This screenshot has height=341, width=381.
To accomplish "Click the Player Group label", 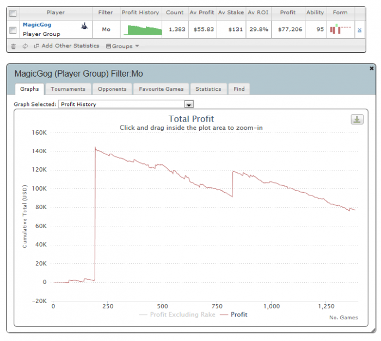I will click(41, 34).
